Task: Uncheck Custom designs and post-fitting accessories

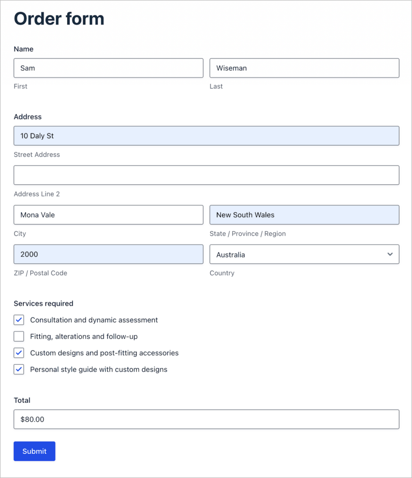Action: click(x=19, y=353)
